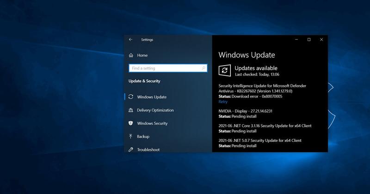Image resolution: width=370 pixels, height=194 pixels.
Task: Open the Home menu item
Action: (142, 55)
